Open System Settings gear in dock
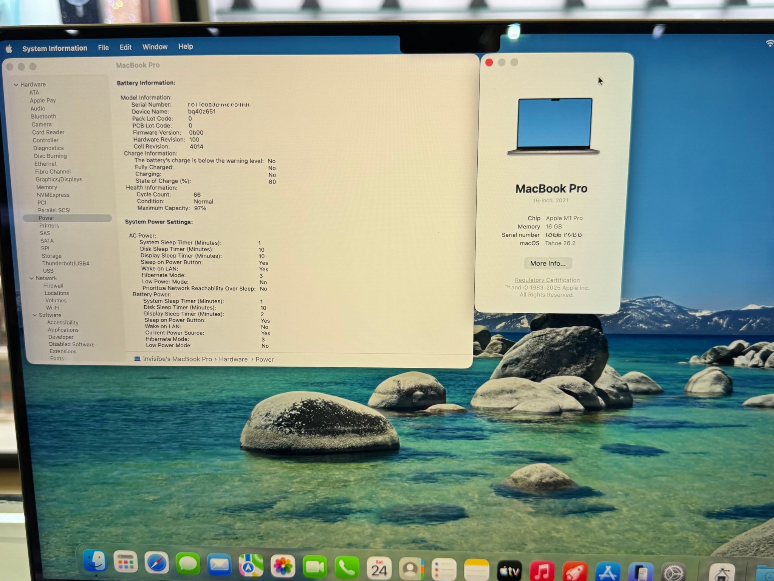The width and height of the screenshot is (774, 581). 673,572
